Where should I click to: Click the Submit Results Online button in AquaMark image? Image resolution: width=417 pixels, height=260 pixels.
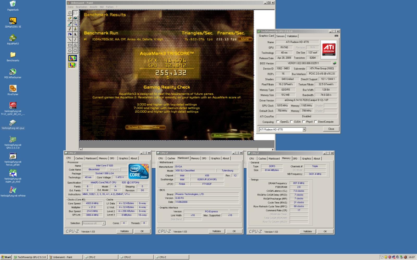coord(145,127)
